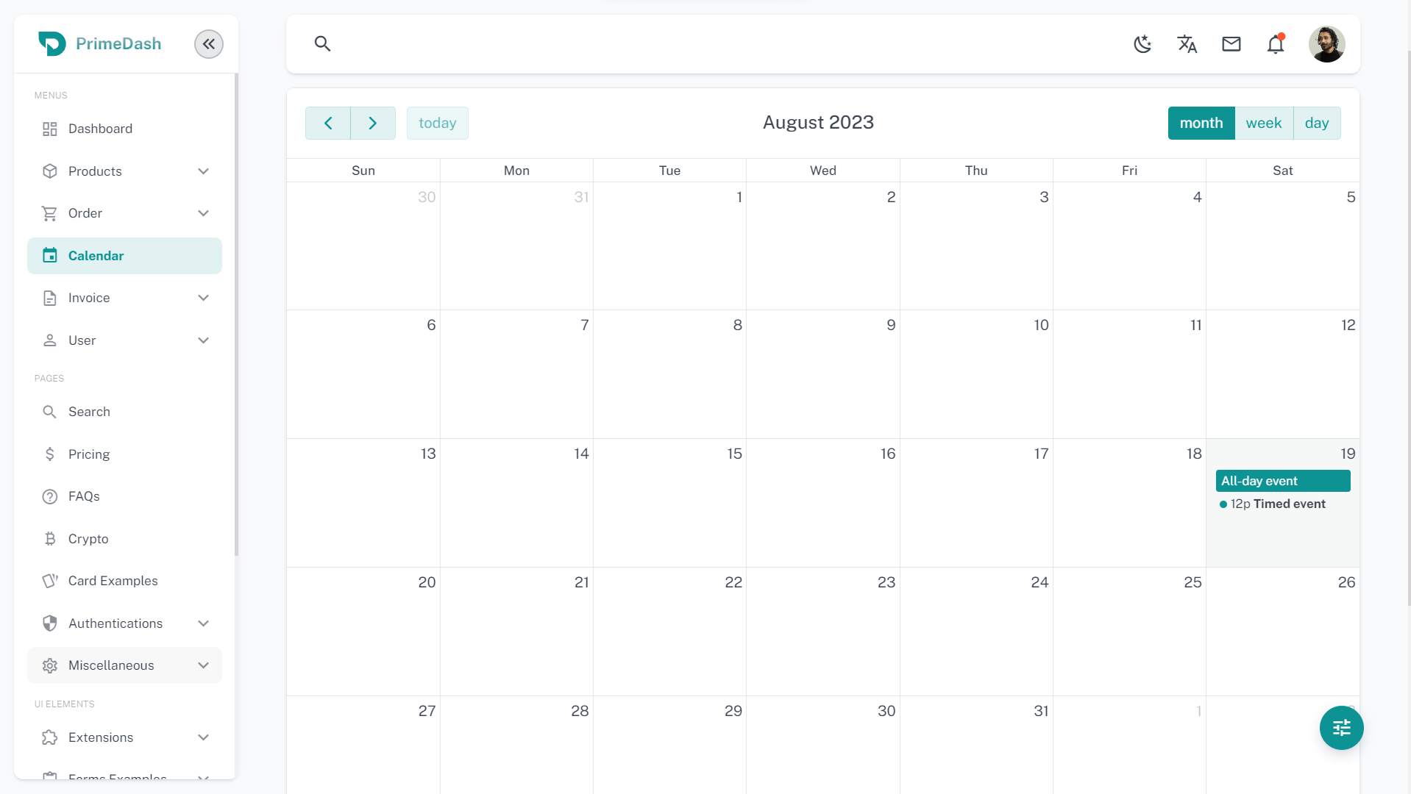
Task: Select the 12p Timed event
Action: coord(1277,504)
